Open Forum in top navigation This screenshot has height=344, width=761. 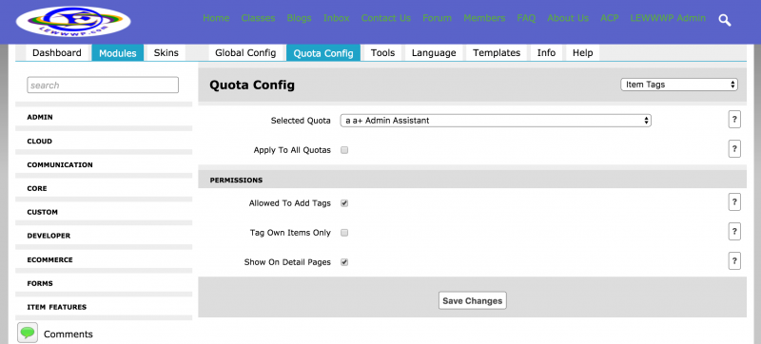[x=437, y=18]
